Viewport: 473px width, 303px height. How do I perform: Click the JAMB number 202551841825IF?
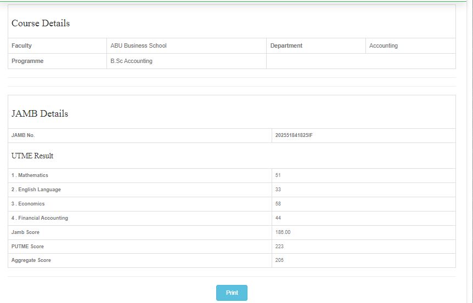click(x=294, y=135)
